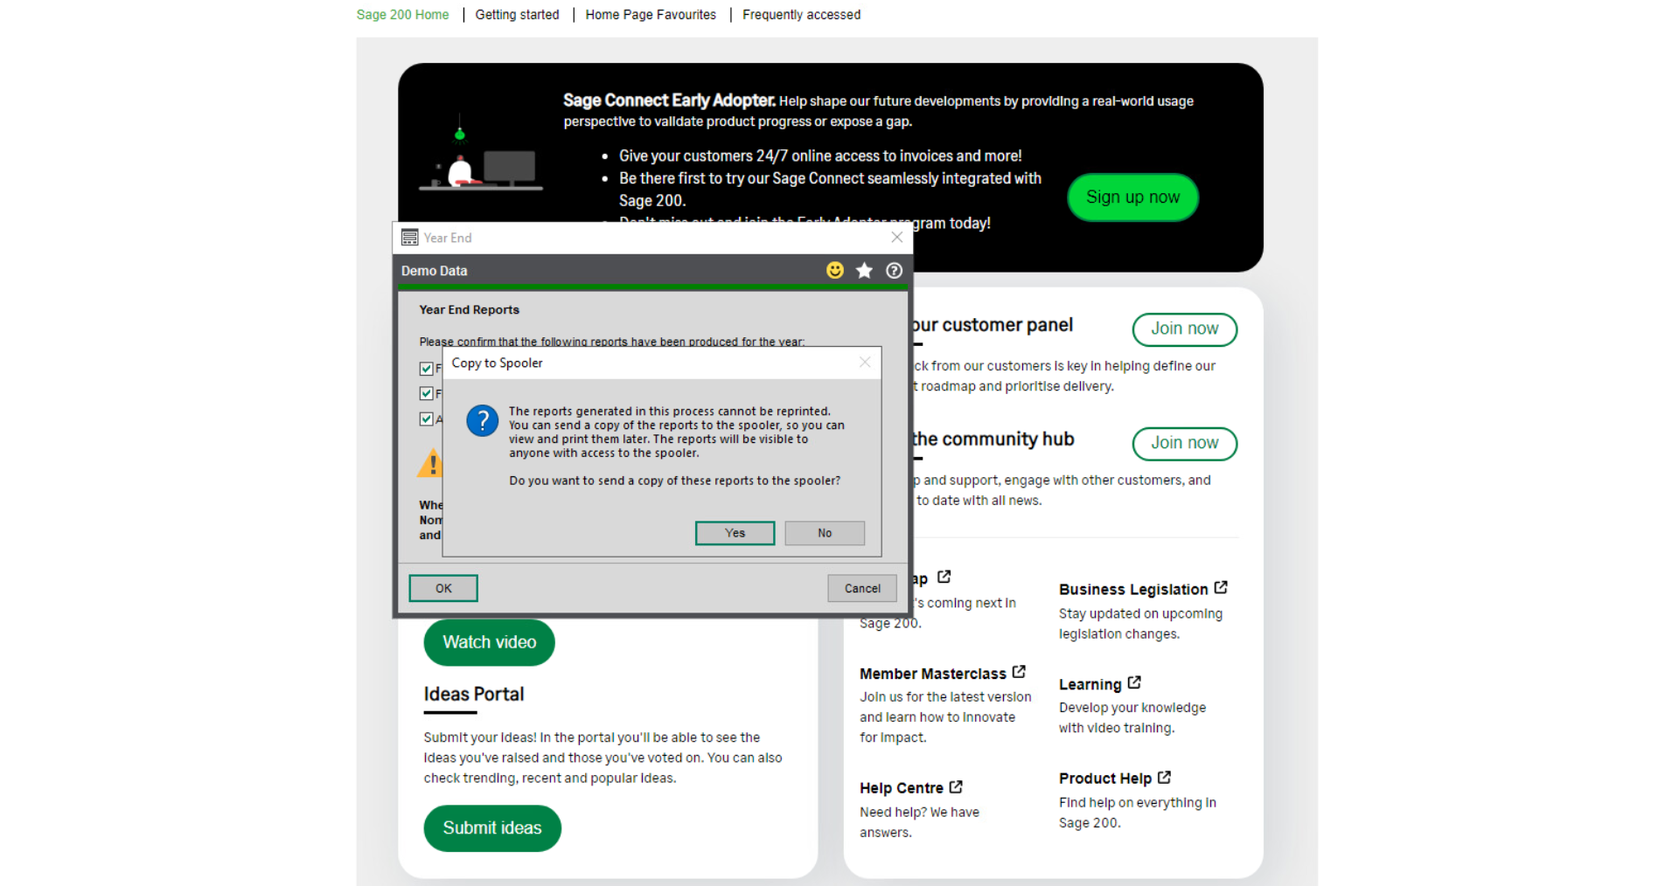Click the external link icon beside Learning

(x=1134, y=682)
